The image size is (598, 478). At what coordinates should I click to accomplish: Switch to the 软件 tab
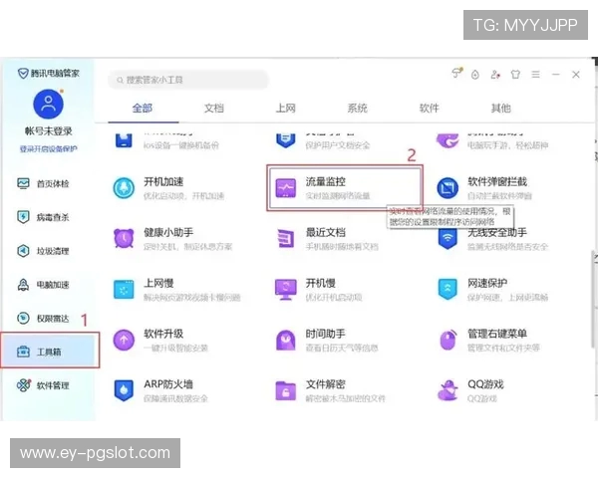click(x=429, y=109)
